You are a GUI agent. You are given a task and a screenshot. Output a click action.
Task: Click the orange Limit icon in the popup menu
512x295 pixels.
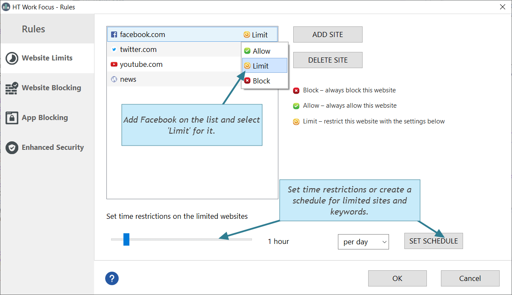247,66
